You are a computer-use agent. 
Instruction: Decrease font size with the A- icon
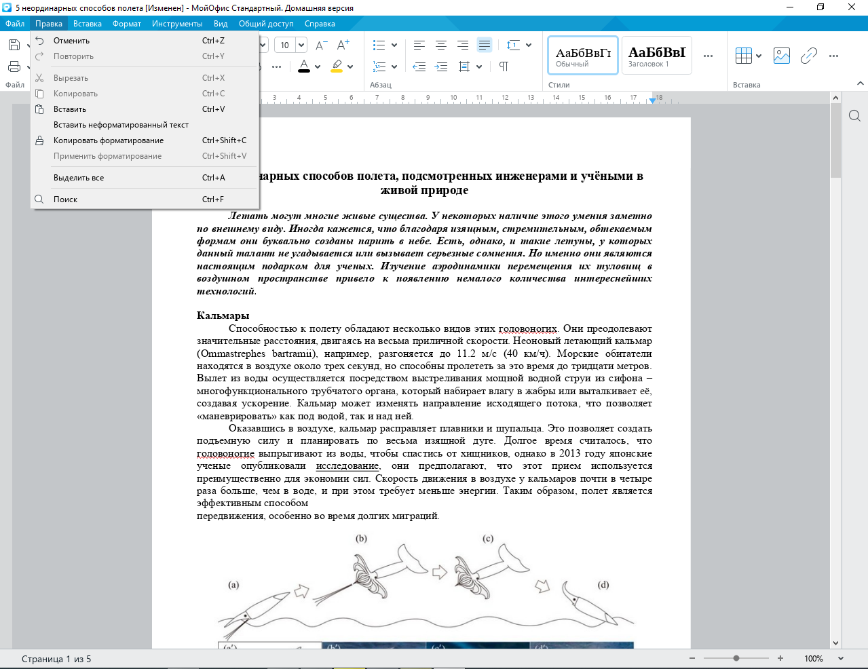point(322,45)
